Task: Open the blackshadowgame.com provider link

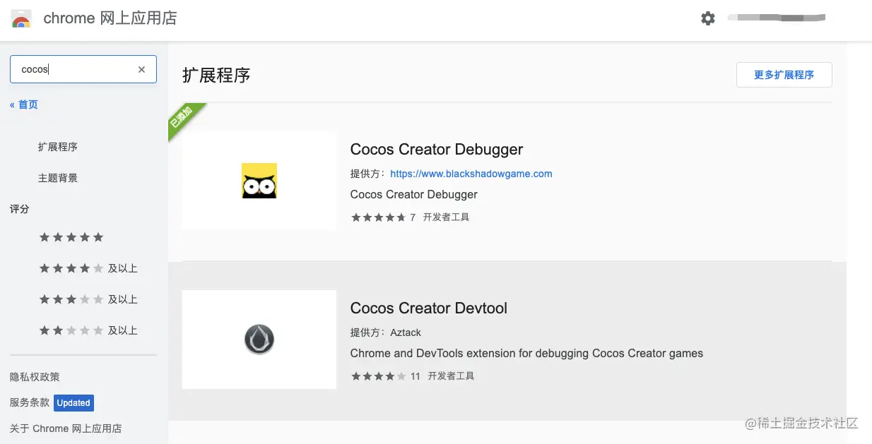Action: [x=471, y=174]
